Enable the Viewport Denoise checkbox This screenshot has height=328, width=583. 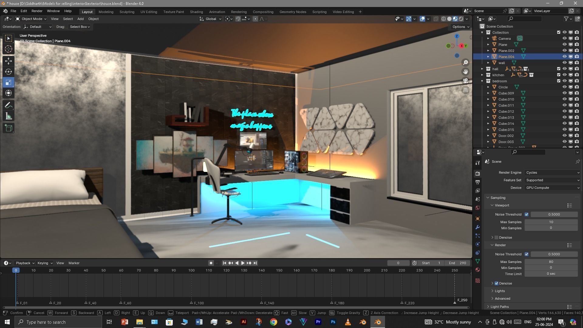(x=496, y=237)
